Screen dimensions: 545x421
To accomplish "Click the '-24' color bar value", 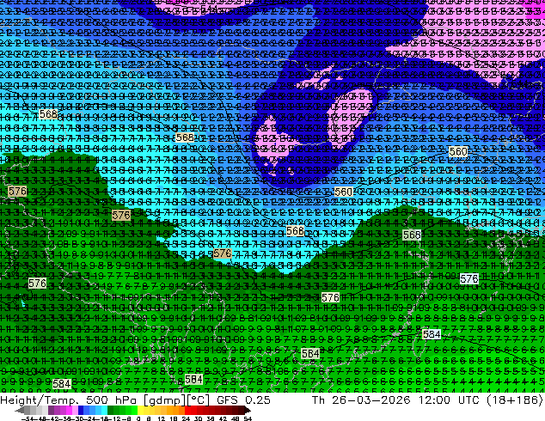I will 89,419.
